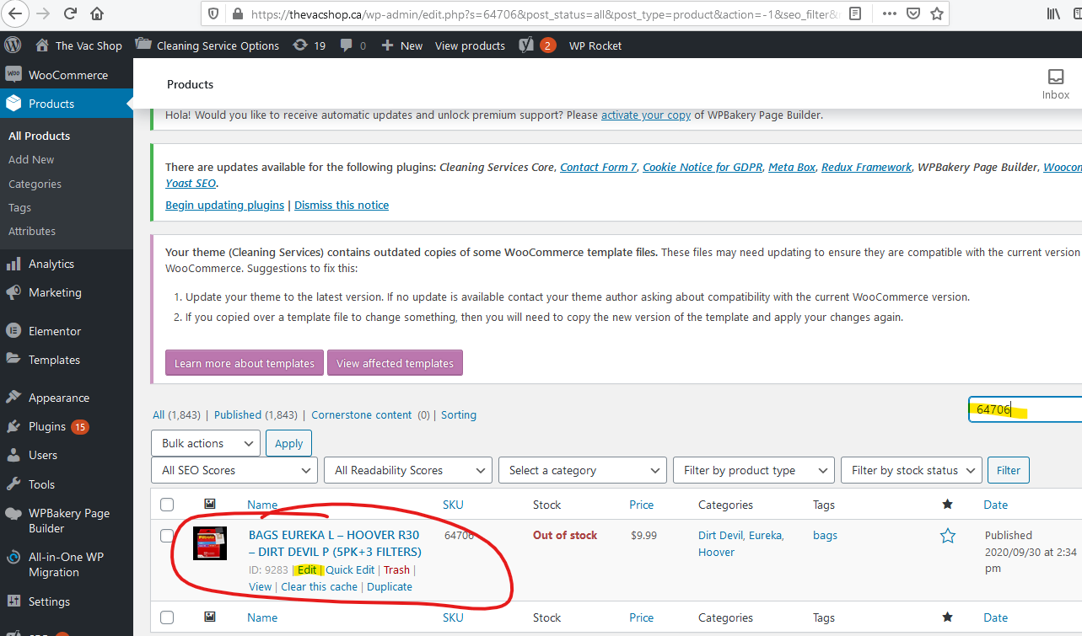Open Cleaning Service Options in admin bar

coord(207,45)
